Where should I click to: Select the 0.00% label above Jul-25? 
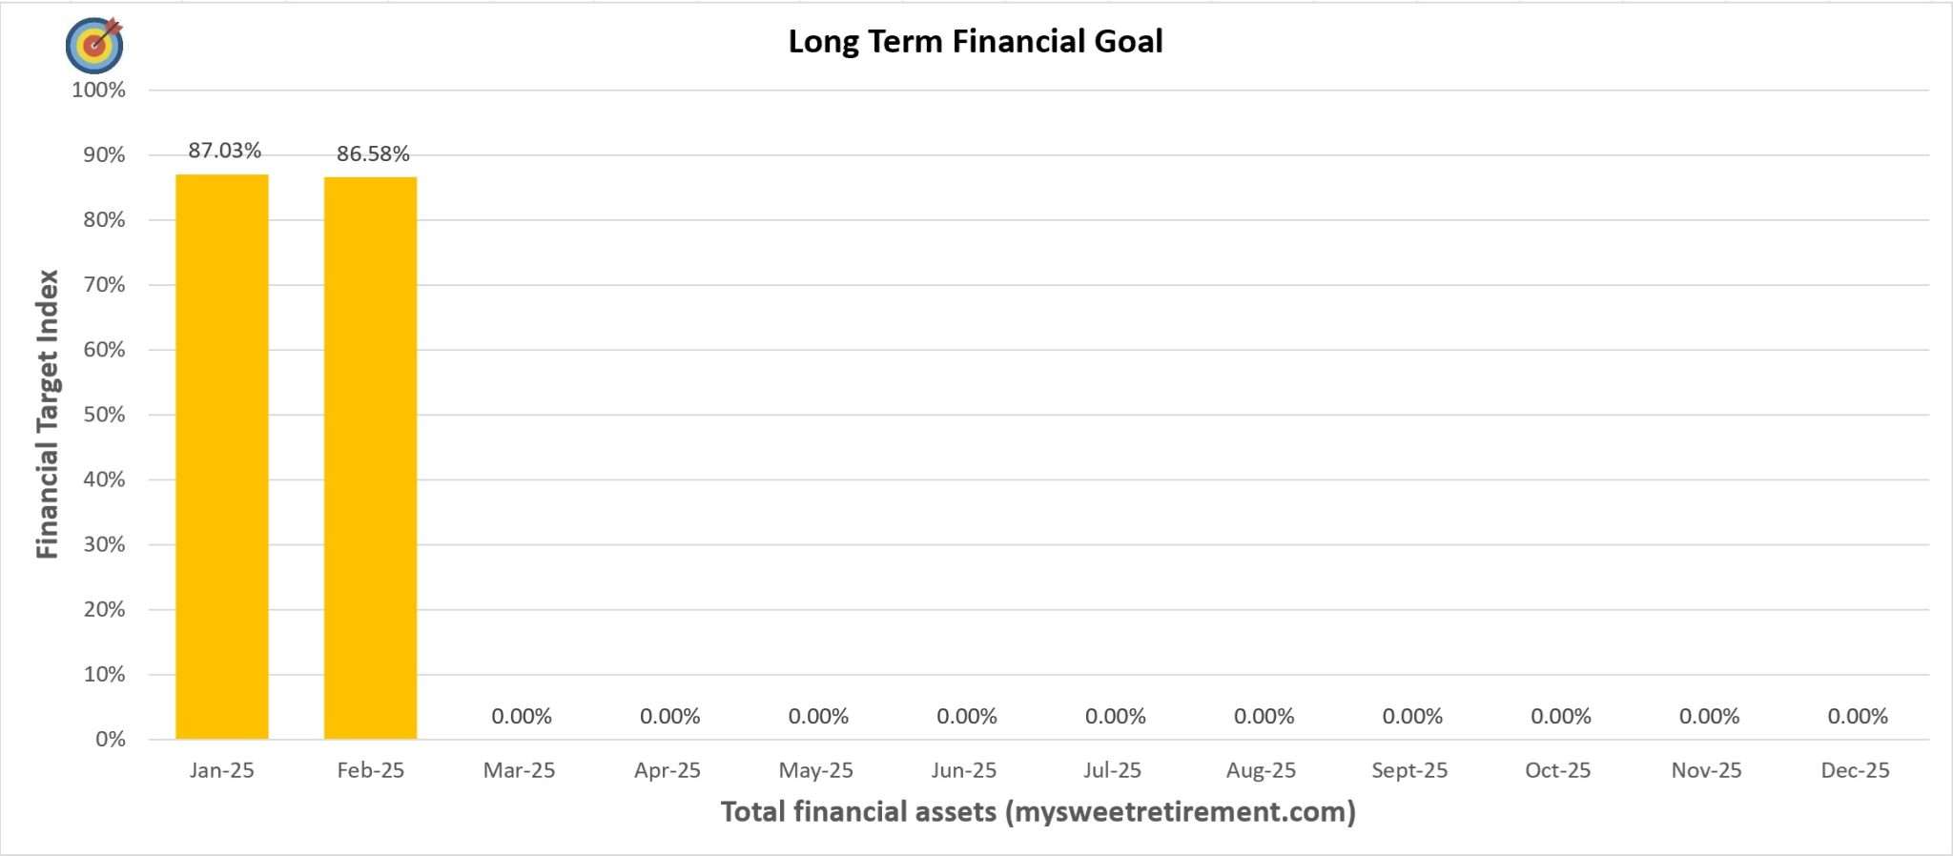click(1115, 716)
